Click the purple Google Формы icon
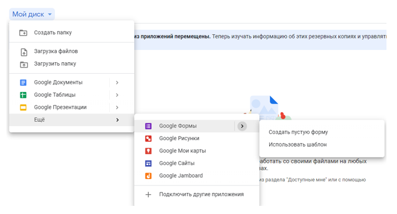 (148, 126)
